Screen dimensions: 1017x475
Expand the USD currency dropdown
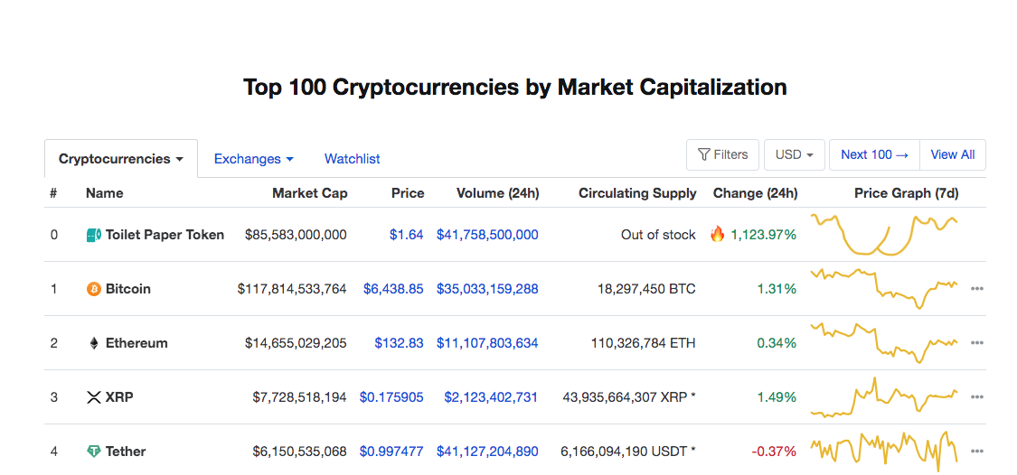[795, 155]
